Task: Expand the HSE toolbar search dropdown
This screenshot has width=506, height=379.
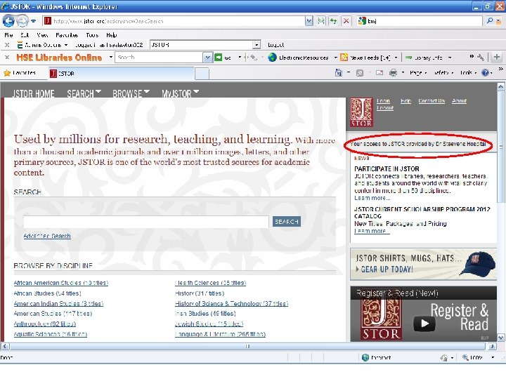Action: point(207,58)
